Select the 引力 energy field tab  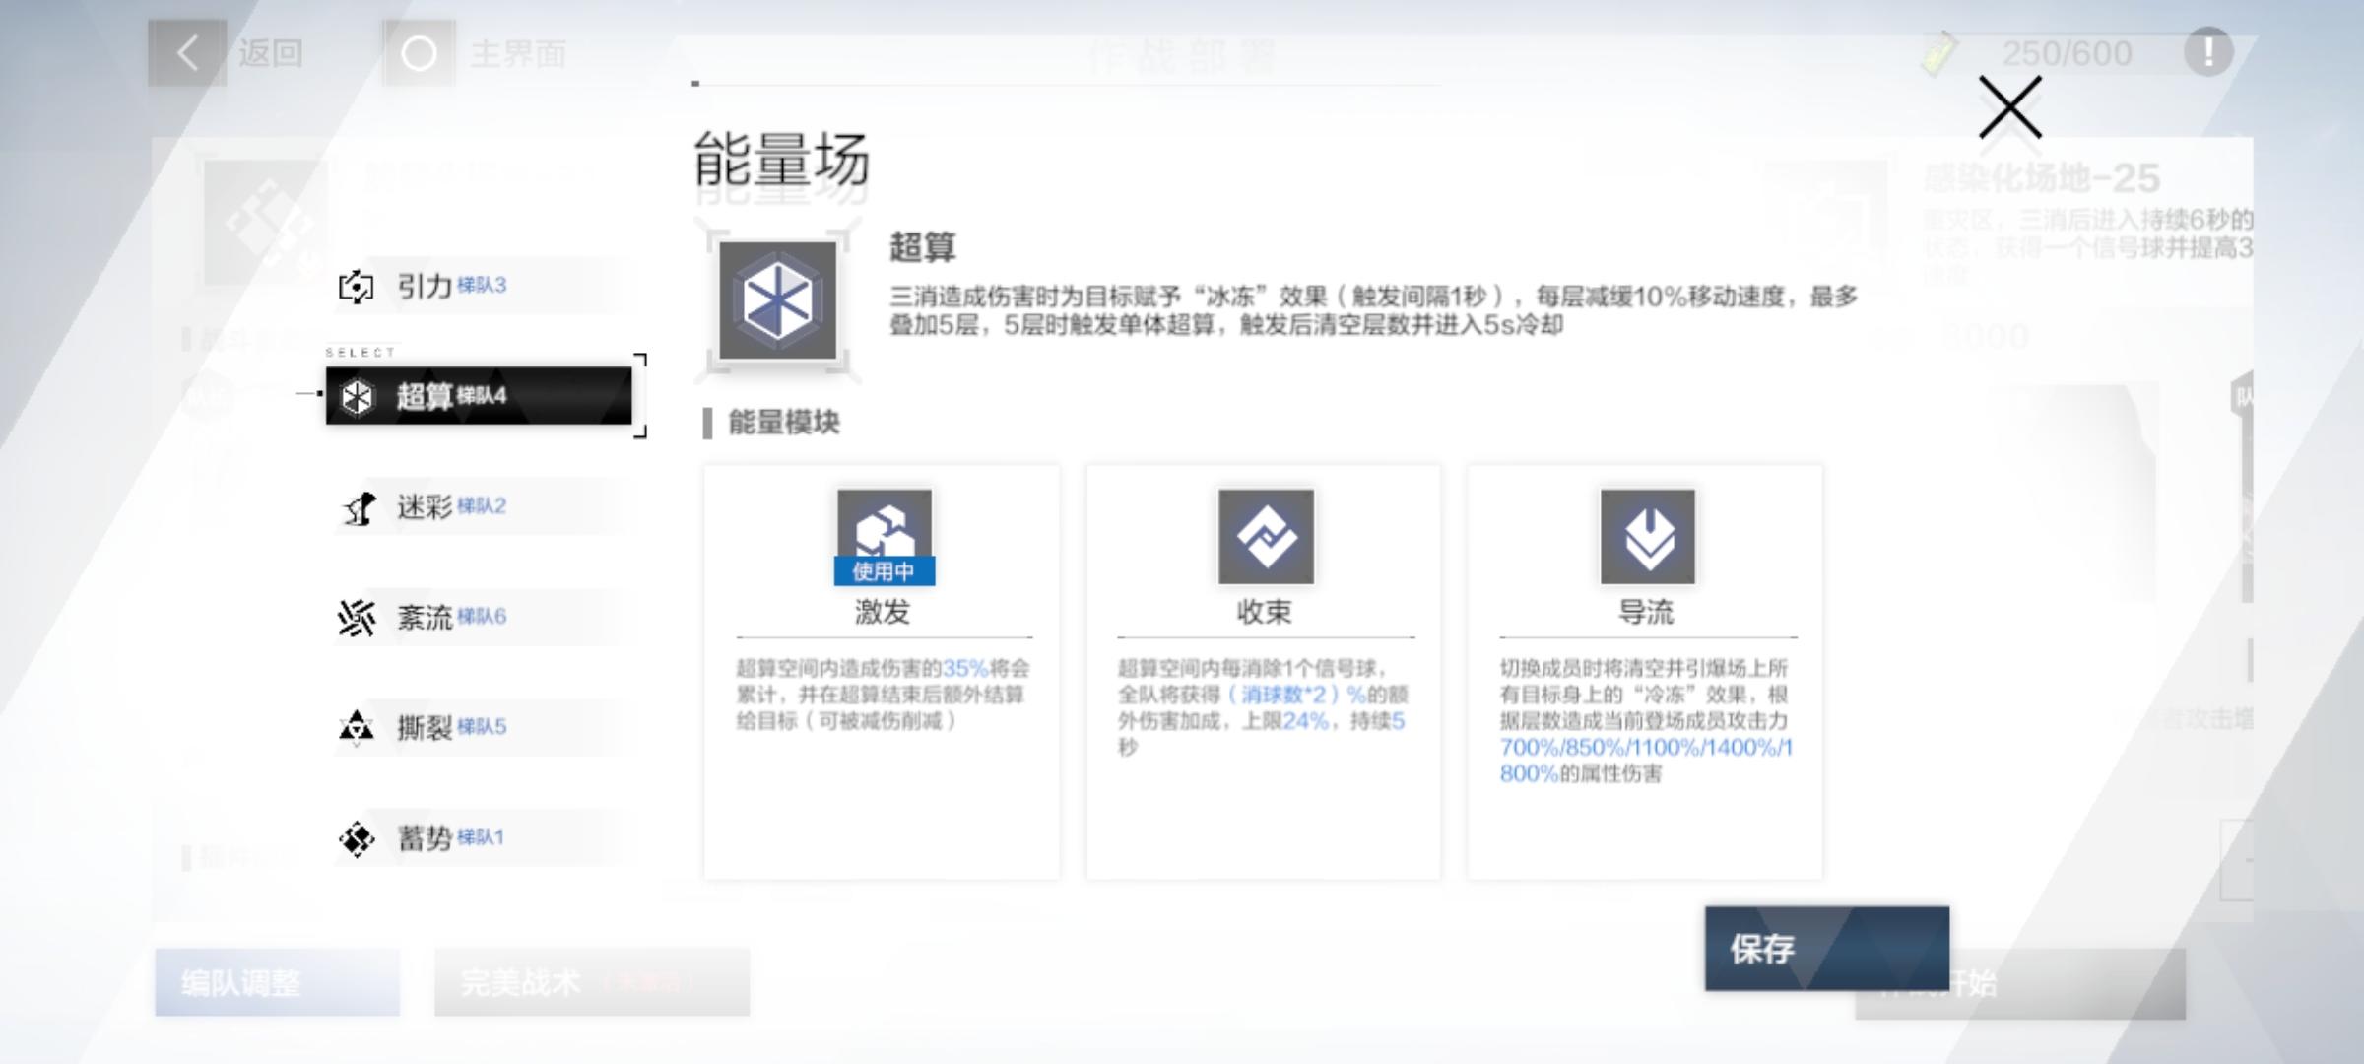[x=479, y=286]
